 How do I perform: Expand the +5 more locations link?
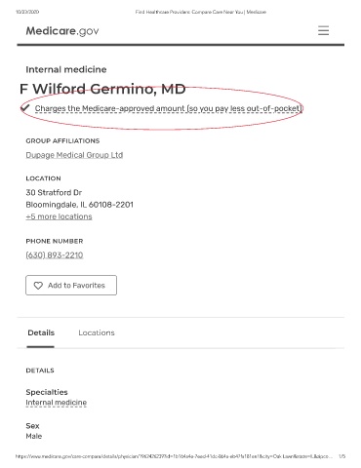59,216
